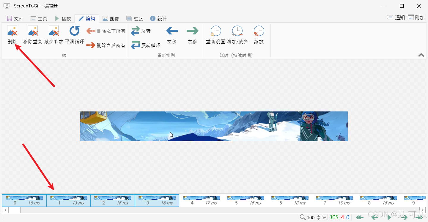Click the frame list scrollbar thumb

point(14,210)
